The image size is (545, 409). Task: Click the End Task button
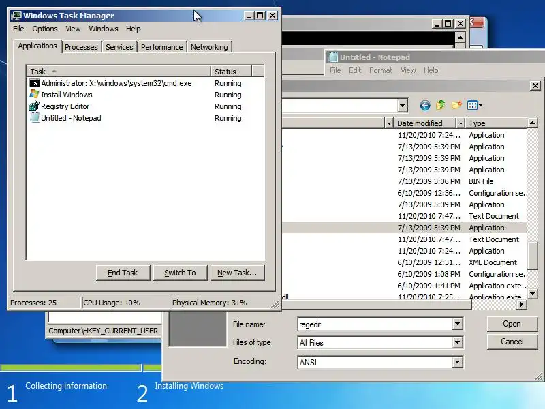pyautogui.click(x=123, y=273)
